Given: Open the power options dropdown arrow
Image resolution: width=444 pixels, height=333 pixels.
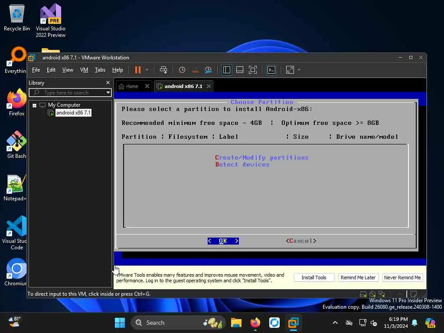Looking at the screenshot, I should pyautogui.click(x=147, y=70).
